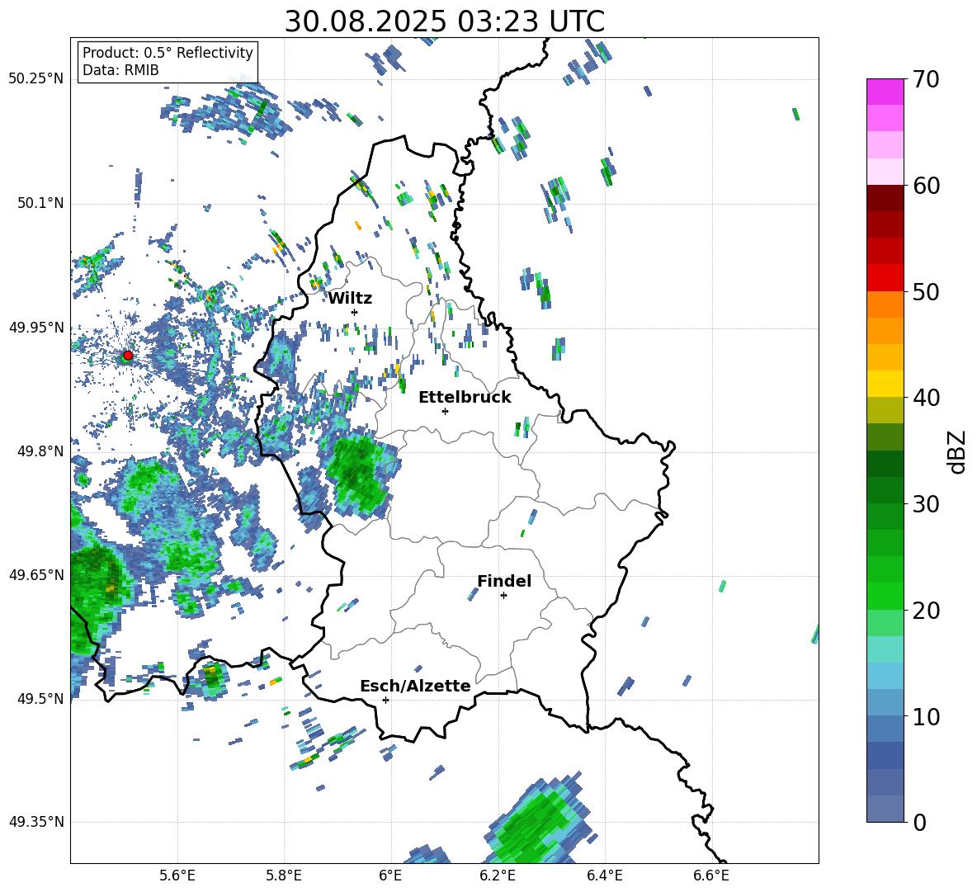Click the Esch/Alzette city label
Screen dimensions: 977x892
pos(415,687)
